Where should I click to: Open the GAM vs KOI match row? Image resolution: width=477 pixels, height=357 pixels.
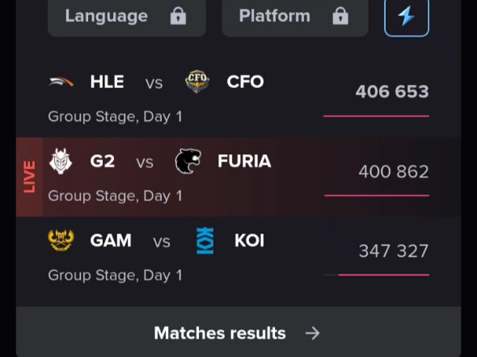(238, 256)
